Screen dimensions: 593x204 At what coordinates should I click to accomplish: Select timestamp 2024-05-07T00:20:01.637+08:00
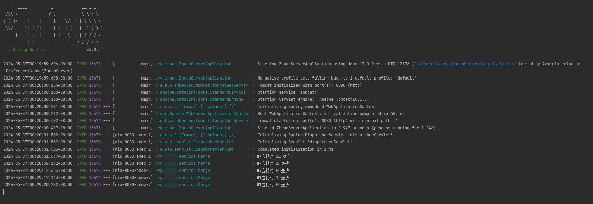pos(38,156)
